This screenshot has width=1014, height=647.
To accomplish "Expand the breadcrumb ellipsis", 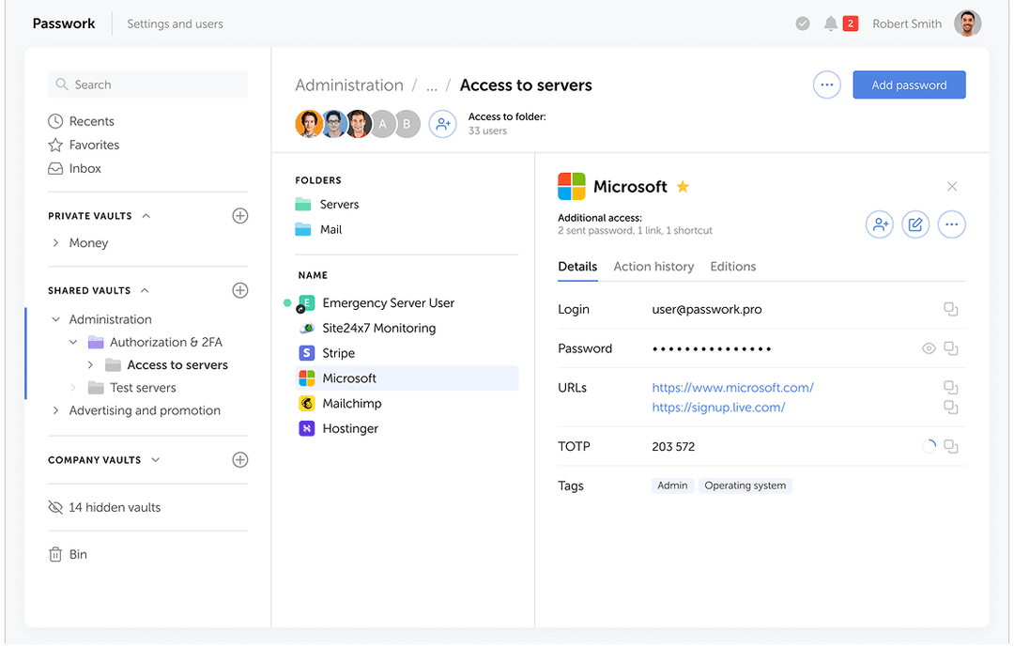I will click(x=432, y=85).
